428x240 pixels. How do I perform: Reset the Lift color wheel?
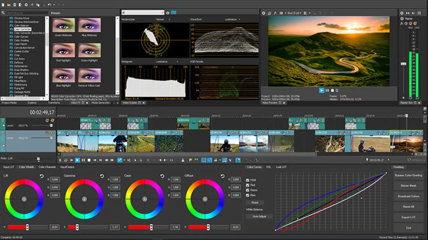[42, 176]
